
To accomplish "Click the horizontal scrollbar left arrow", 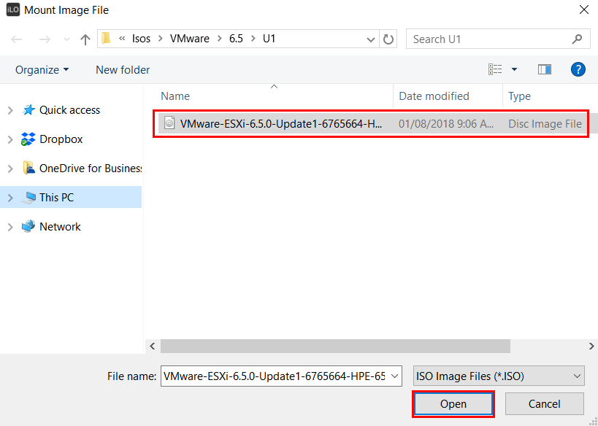I will tap(153, 346).
